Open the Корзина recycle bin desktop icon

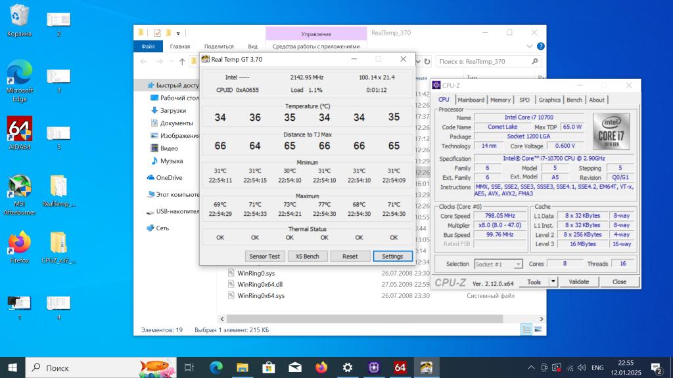click(19, 20)
